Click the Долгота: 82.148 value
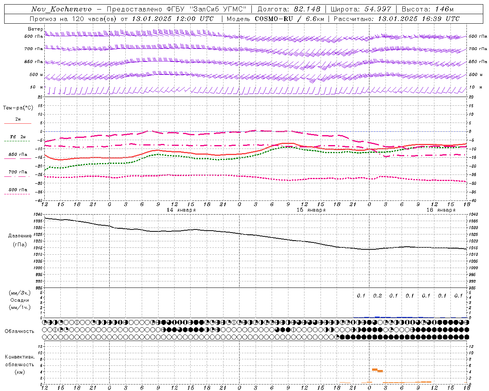This screenshot has height=391, width=489. click(x=289, y=9)
